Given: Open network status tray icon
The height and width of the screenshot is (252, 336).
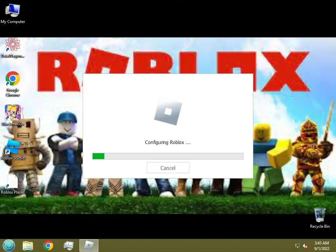Looking at the screenshot, I should click(297, 246).
